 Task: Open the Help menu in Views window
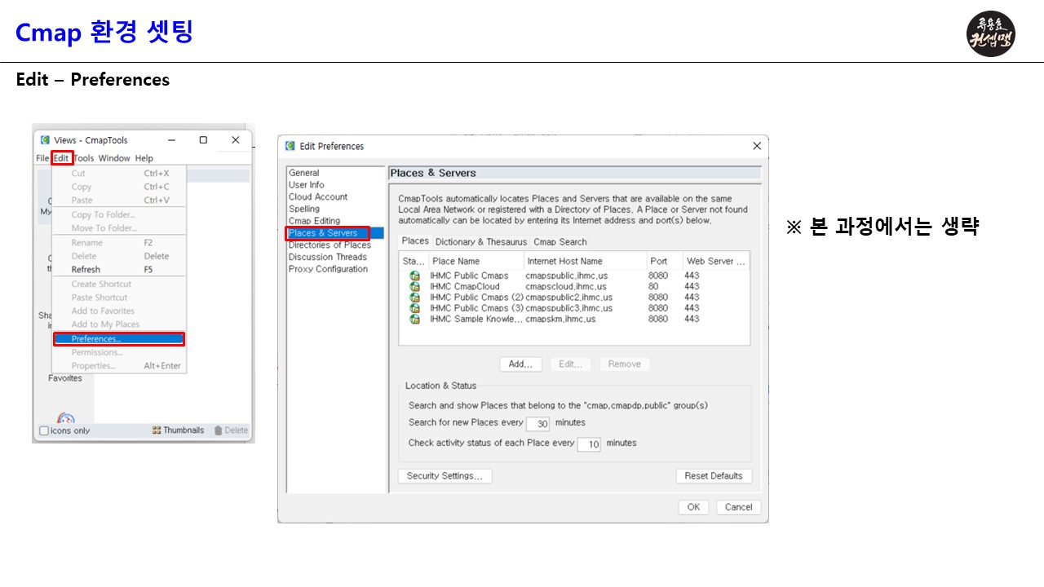(144, 158)
